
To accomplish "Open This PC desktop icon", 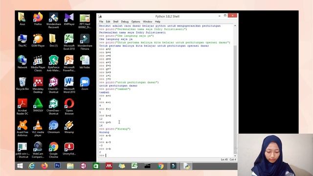I will tap(22, 40).
